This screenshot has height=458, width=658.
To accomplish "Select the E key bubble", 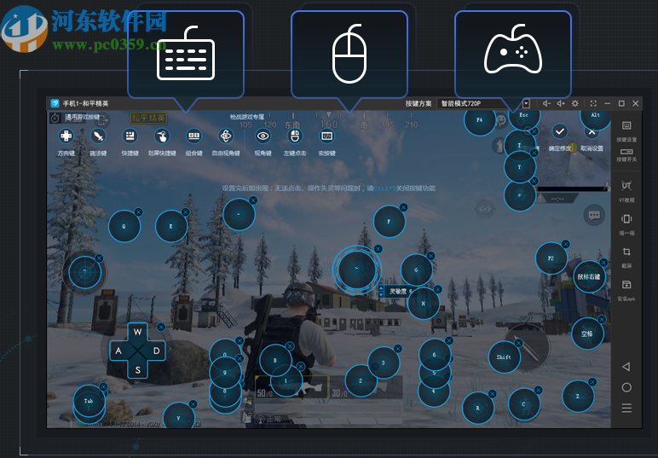I will (171, 226).
